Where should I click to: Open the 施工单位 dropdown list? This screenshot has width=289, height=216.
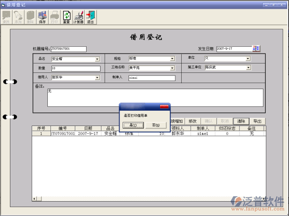coord(248,68)
